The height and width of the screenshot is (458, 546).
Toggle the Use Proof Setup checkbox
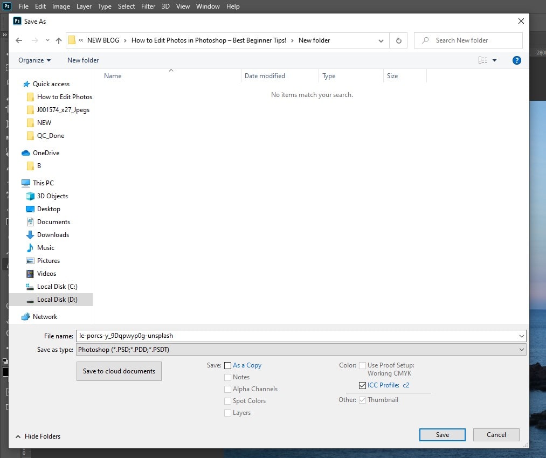click(362, 365)
